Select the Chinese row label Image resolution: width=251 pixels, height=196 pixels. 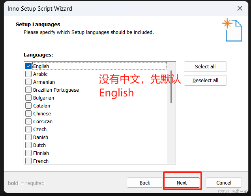42,114
